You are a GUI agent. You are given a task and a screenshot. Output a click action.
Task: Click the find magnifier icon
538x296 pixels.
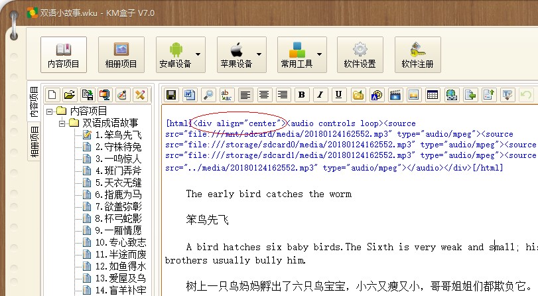(x=208, y=95)
